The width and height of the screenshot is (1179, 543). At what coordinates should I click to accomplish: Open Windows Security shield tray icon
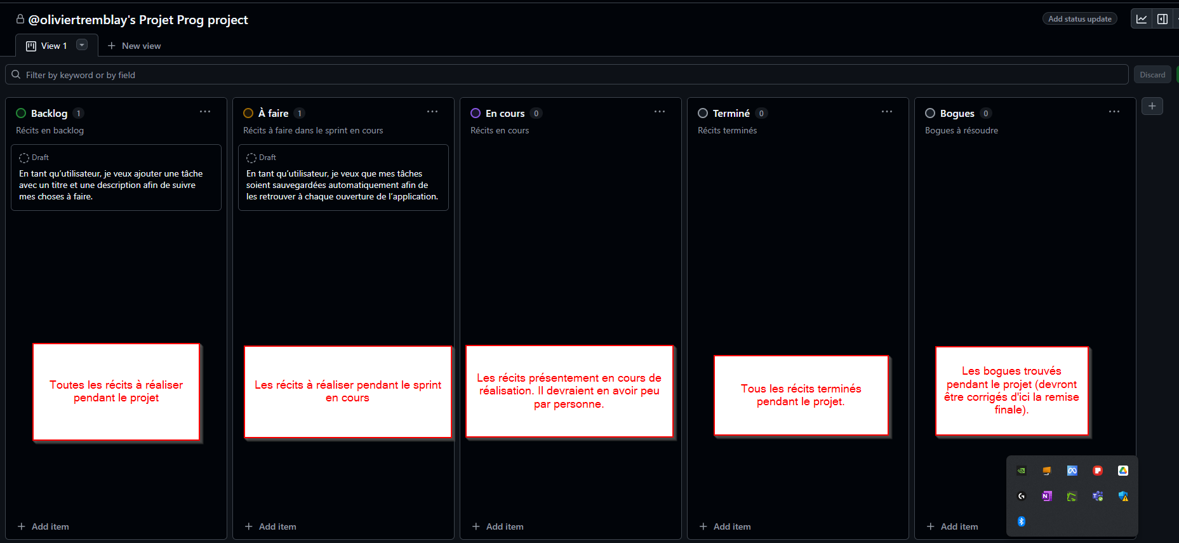tap(1123, 496)
